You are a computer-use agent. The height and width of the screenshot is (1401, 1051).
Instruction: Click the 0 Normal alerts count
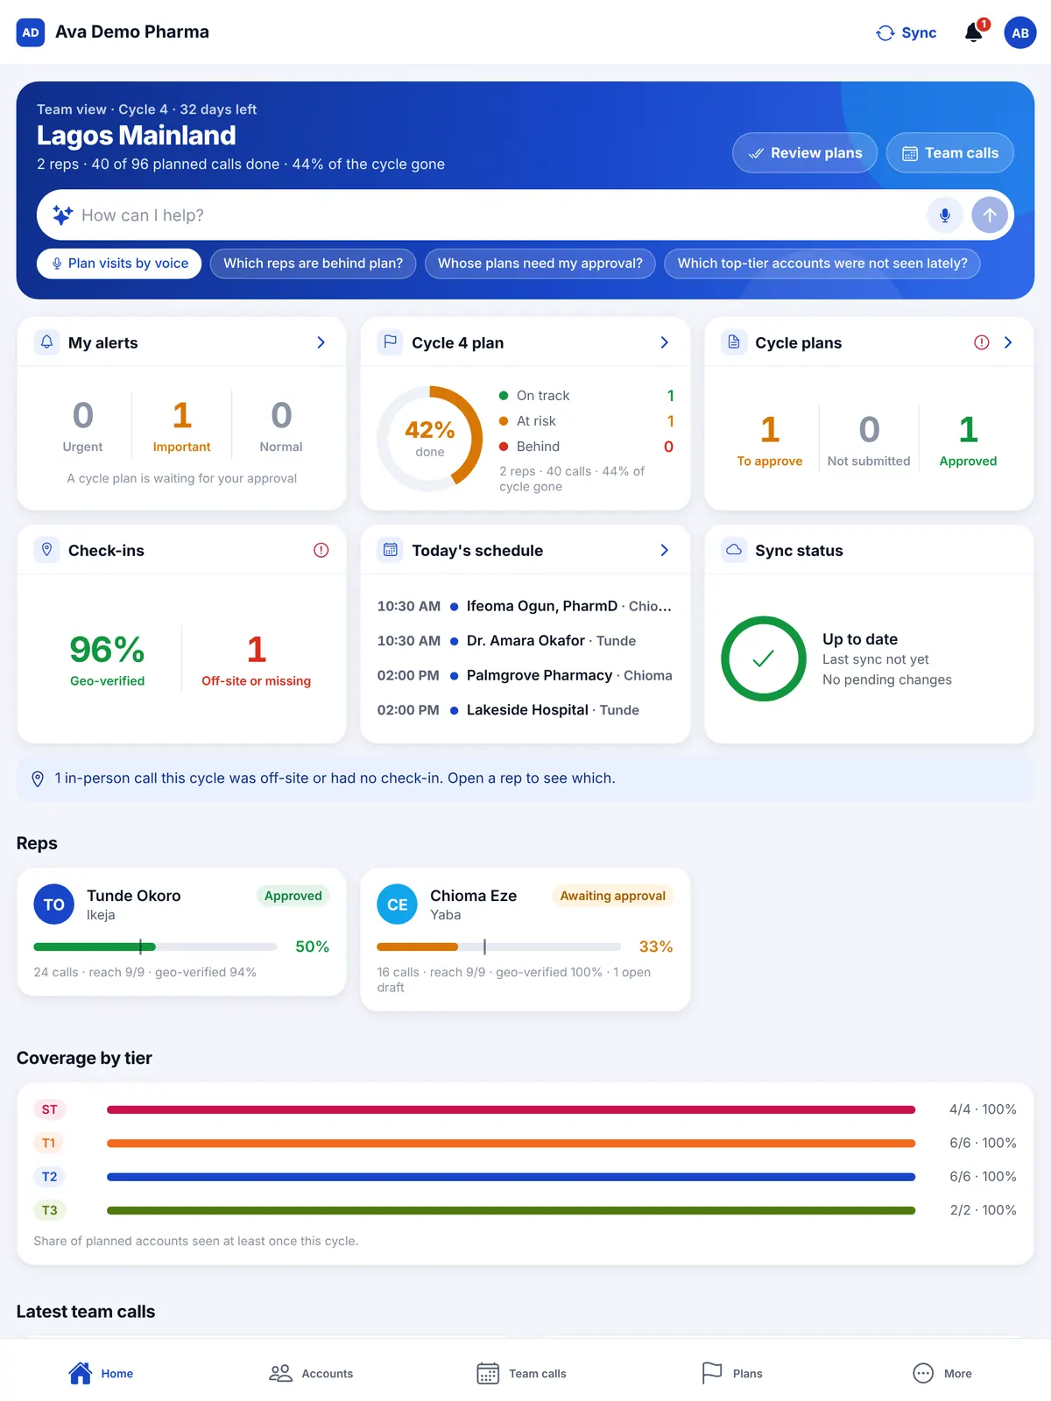pyautogui.click(x=281, y=426)
